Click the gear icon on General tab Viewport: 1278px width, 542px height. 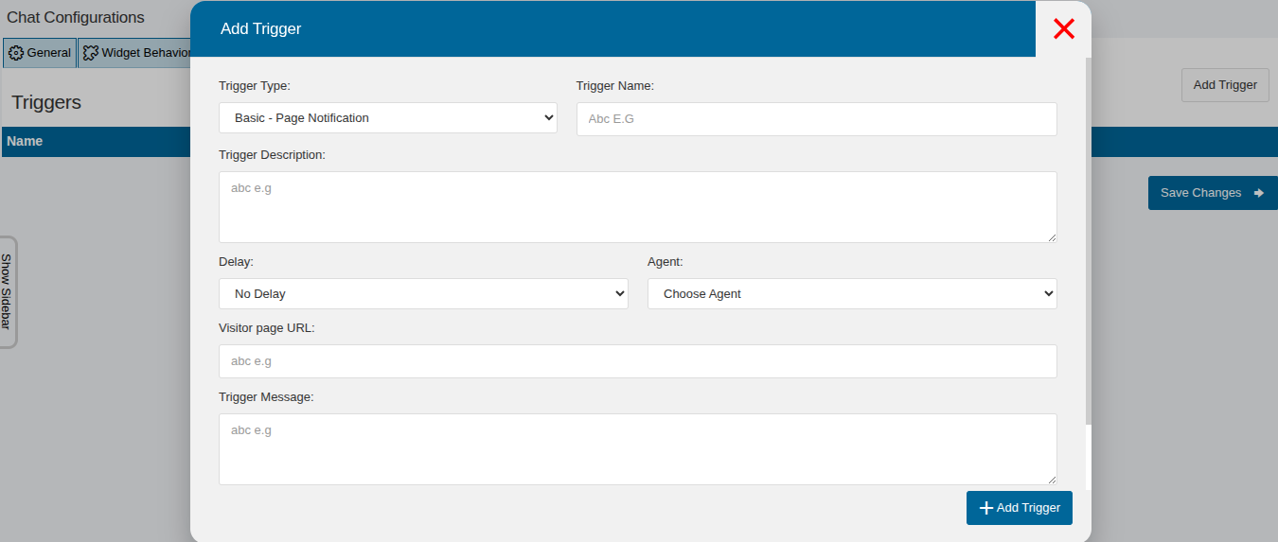pyautogui.click(x=16, y=53)
